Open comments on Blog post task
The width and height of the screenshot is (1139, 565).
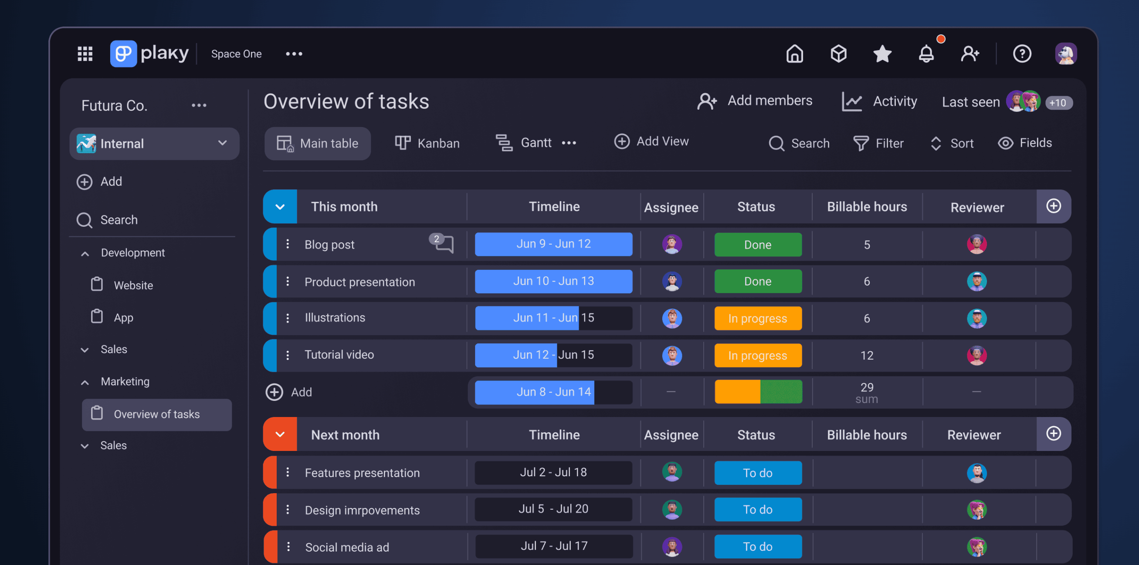click(x=444, y=244)
